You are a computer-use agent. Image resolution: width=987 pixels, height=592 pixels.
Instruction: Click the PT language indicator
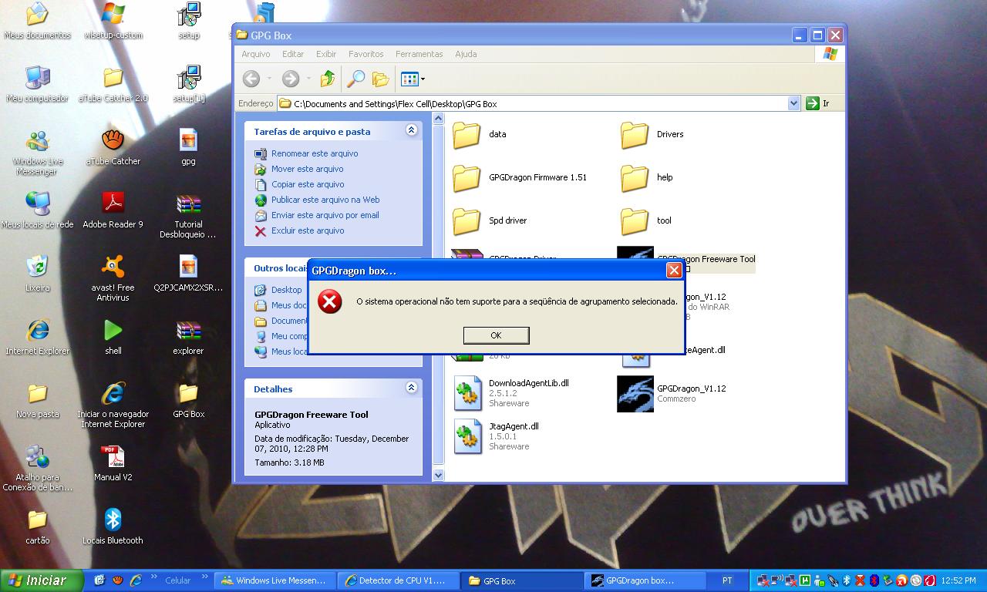[x=727, y=580]
